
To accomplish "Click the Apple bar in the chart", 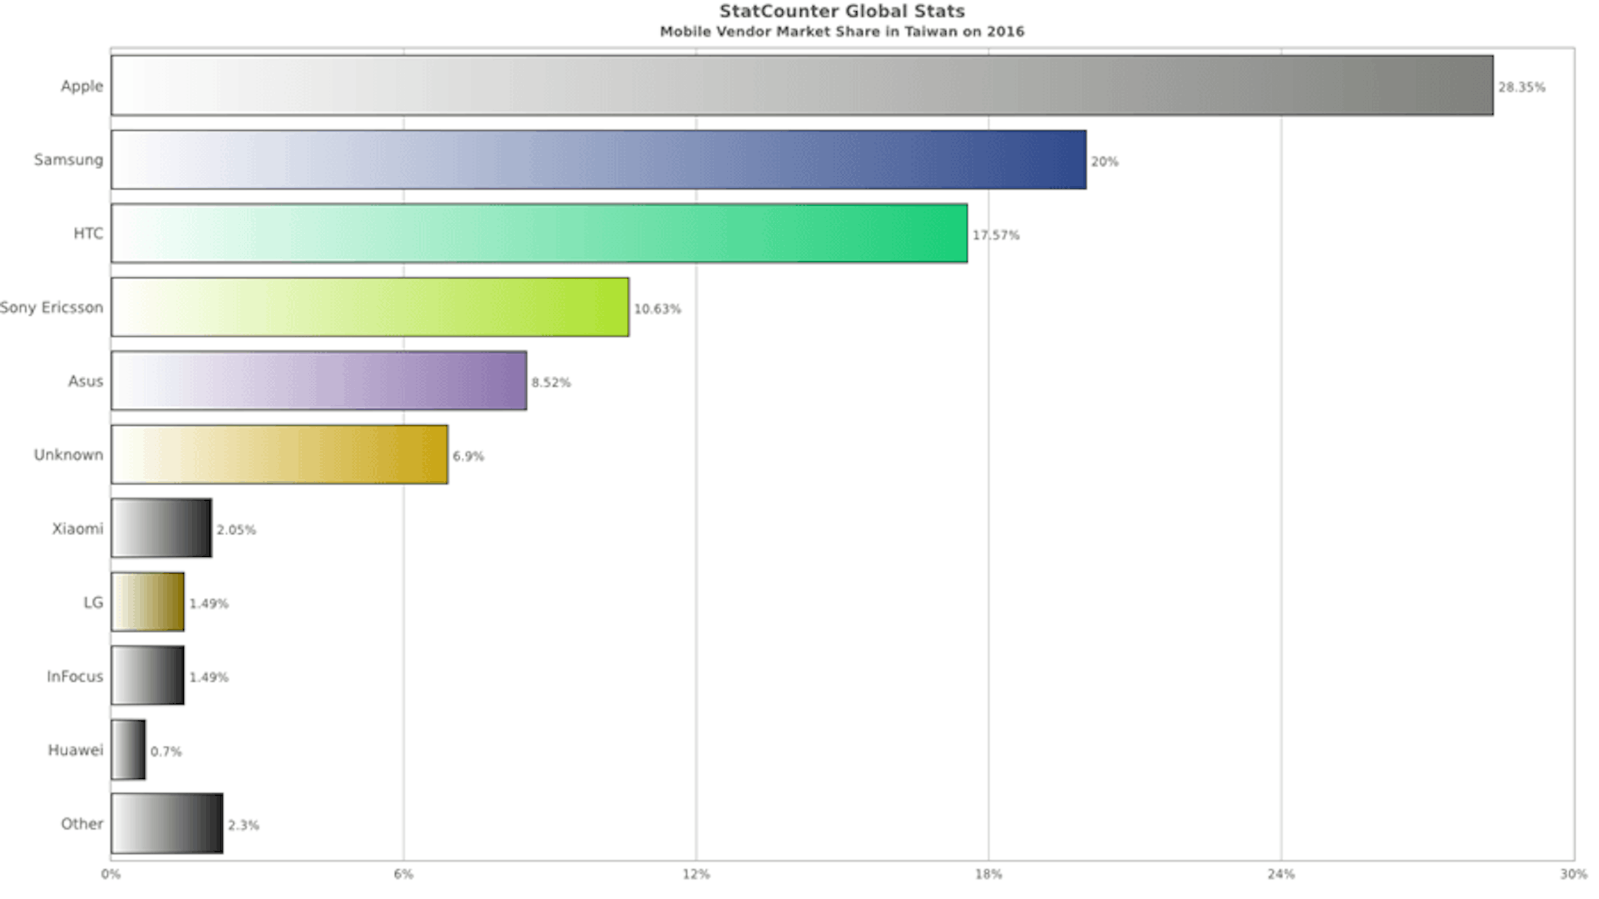I will pos(802,85).
